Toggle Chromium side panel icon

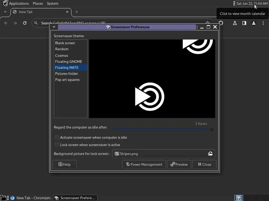coord(244,23)
